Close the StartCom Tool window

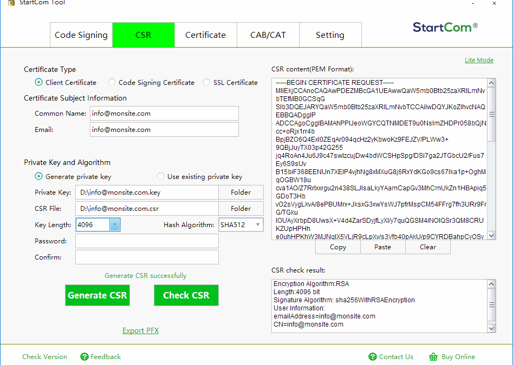(495, 3)
